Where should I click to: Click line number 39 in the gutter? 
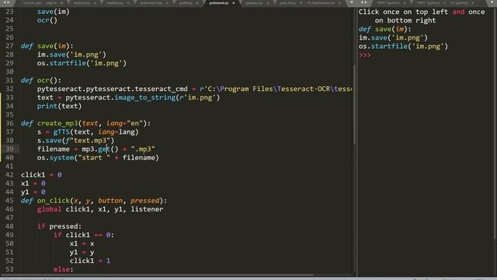point(10,149)
